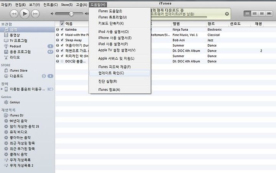Open the 90년대 음악 smart playlist
The width and height of the screenshot is (276, 173).
[x=18, y=121]
